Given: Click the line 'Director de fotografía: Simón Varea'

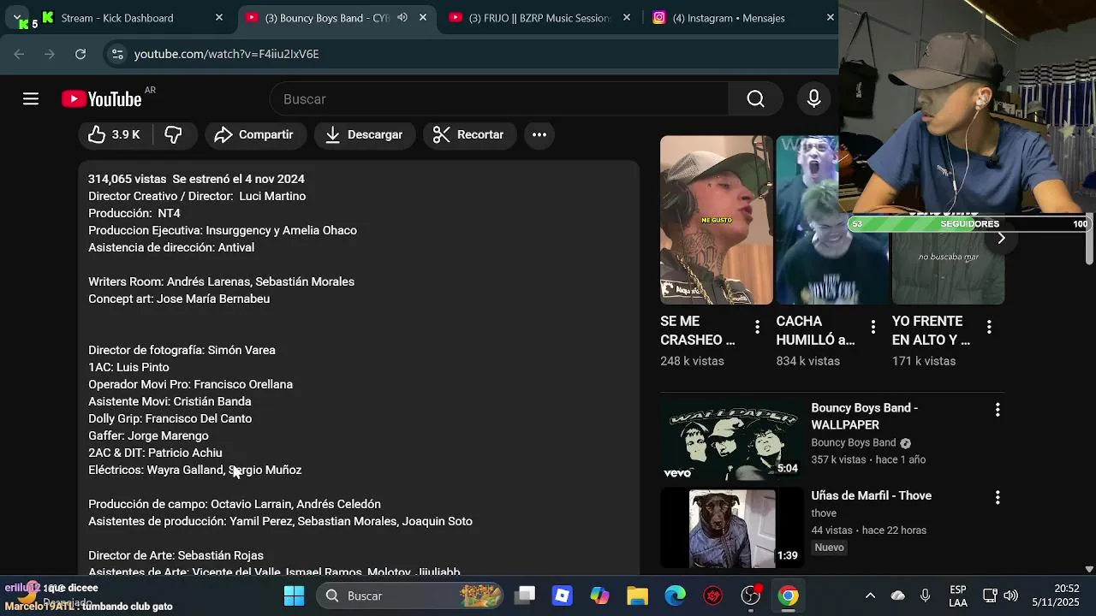Looking at the screenshot, I should click(182, 350).
